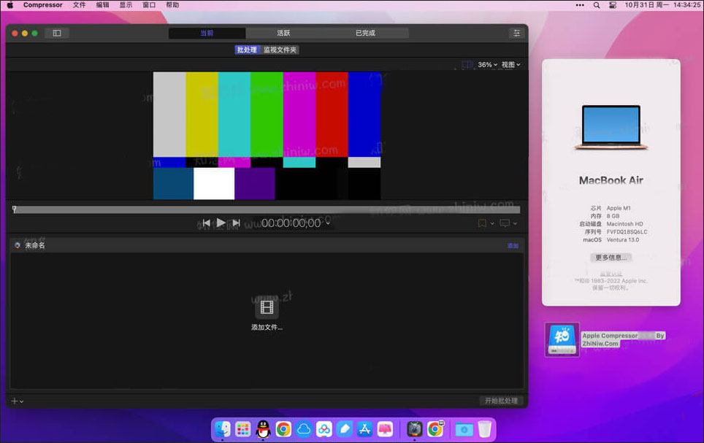
Task: Expand the 视图 dropdown
Action: tap(511, 65)
